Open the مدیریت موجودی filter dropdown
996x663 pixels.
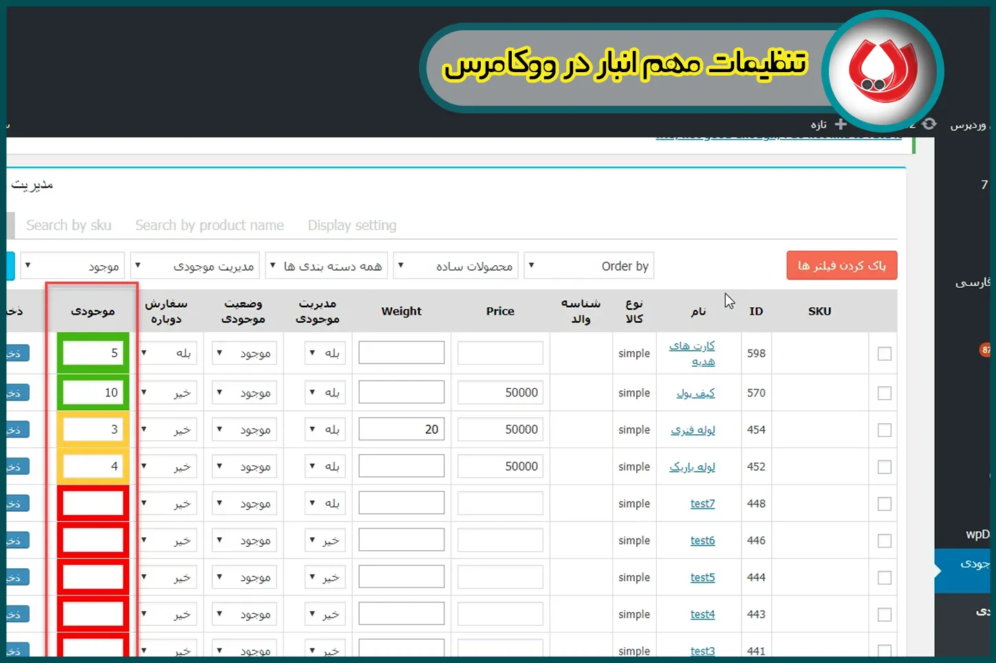195,266
